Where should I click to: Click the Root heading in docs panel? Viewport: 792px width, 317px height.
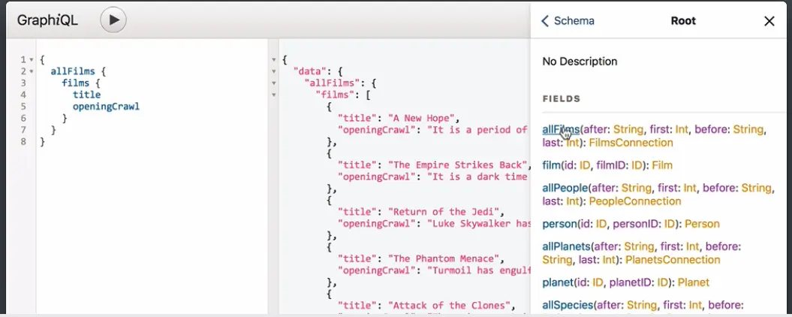point(683,21)
